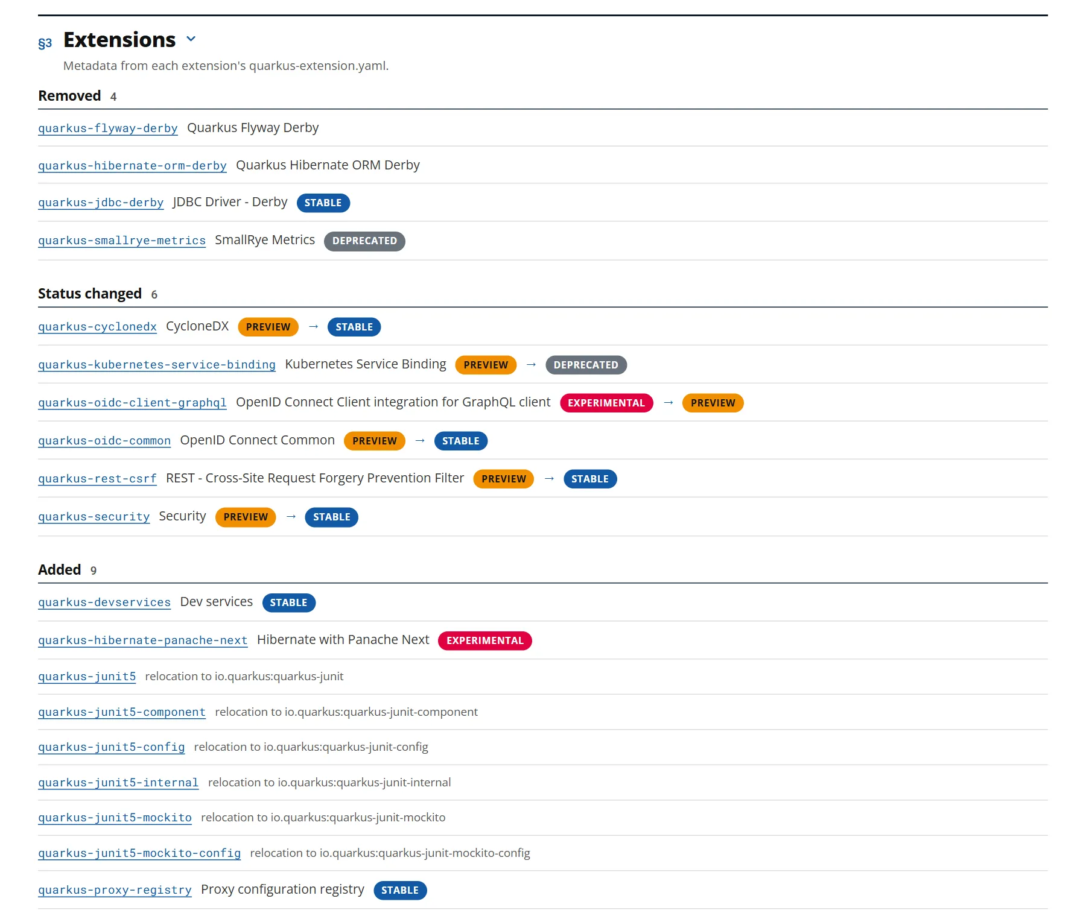
Task: Select the STABLE badge next to Proxy configuration registry
Action: pyautogui.click(x=400, y=891)
